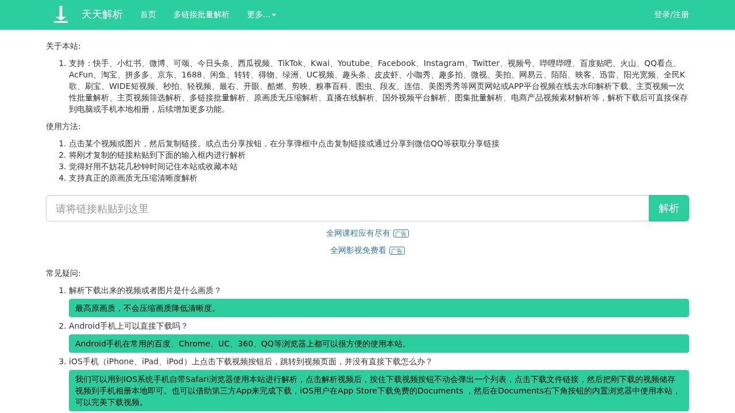Image resolution: width=735 pixels, height=413 pixels.
Task: Click the Android browsers answer box
Action: click(378, 344)
